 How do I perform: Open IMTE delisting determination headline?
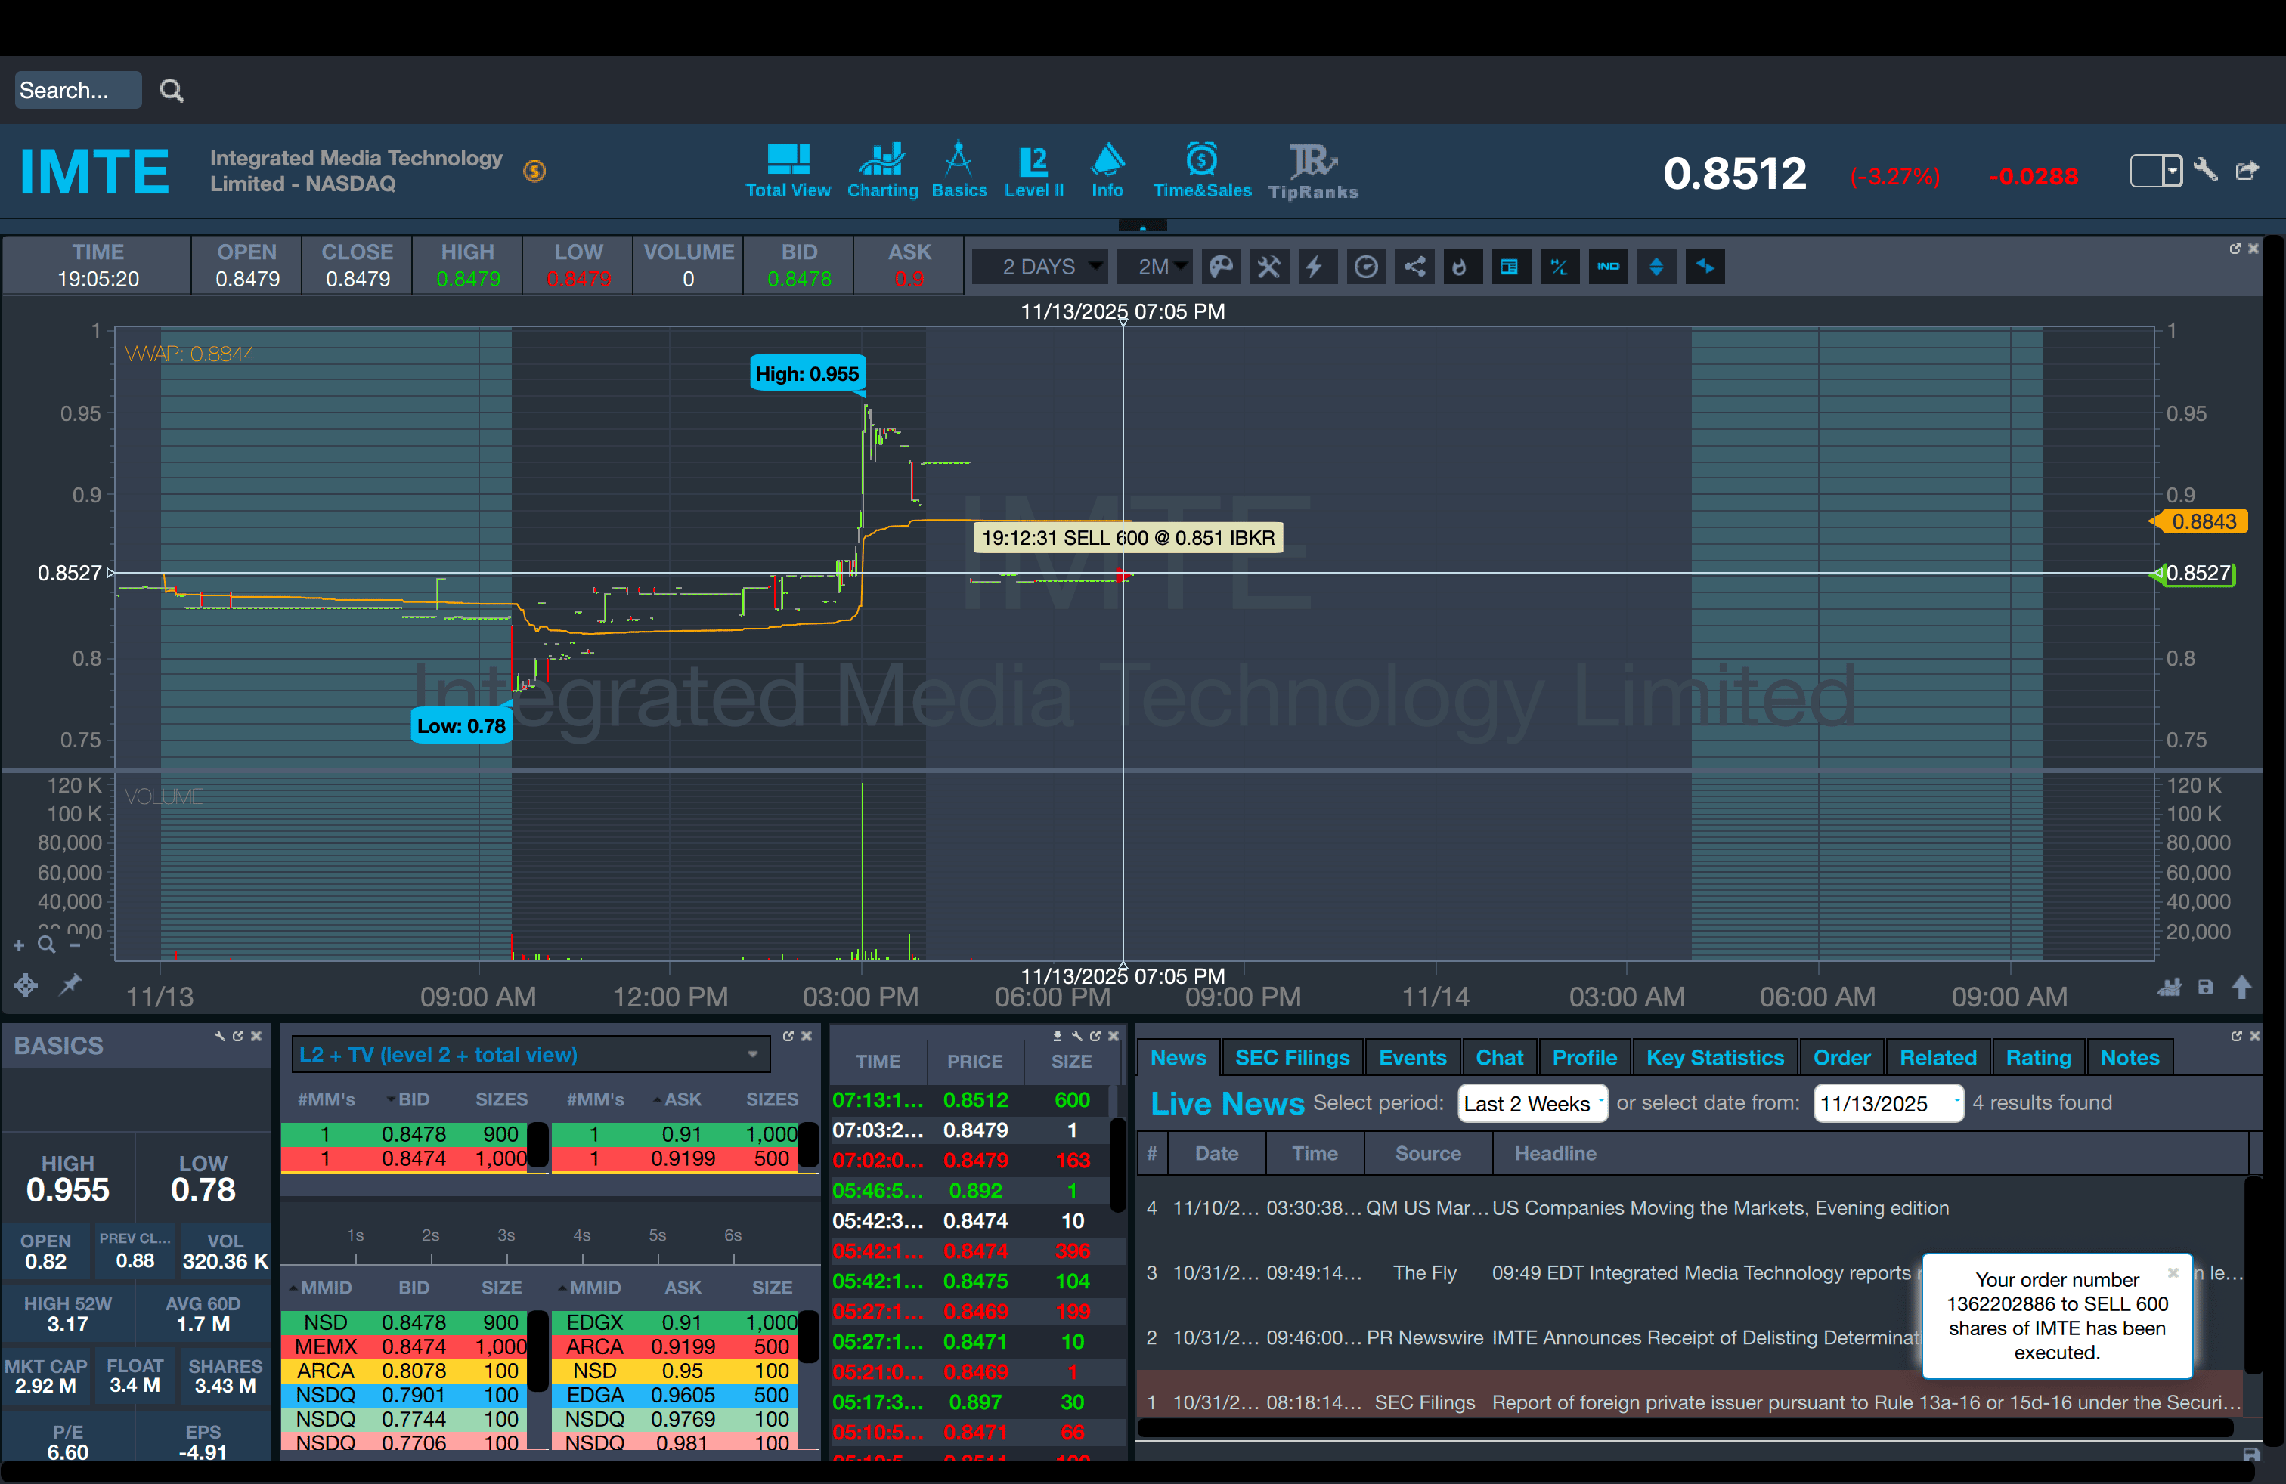1705,1337
